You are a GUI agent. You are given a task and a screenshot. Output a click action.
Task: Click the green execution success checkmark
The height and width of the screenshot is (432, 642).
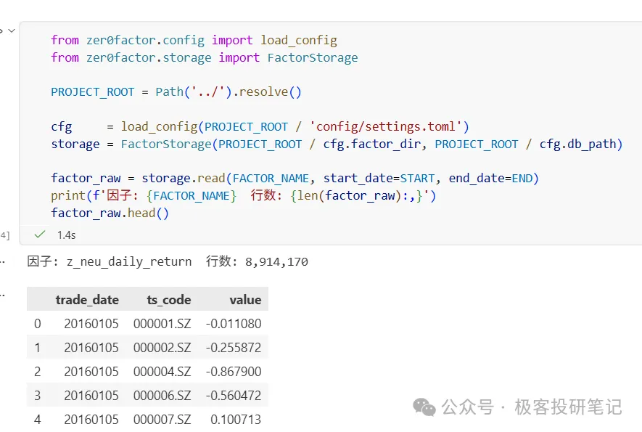click(x=40, y=235)
